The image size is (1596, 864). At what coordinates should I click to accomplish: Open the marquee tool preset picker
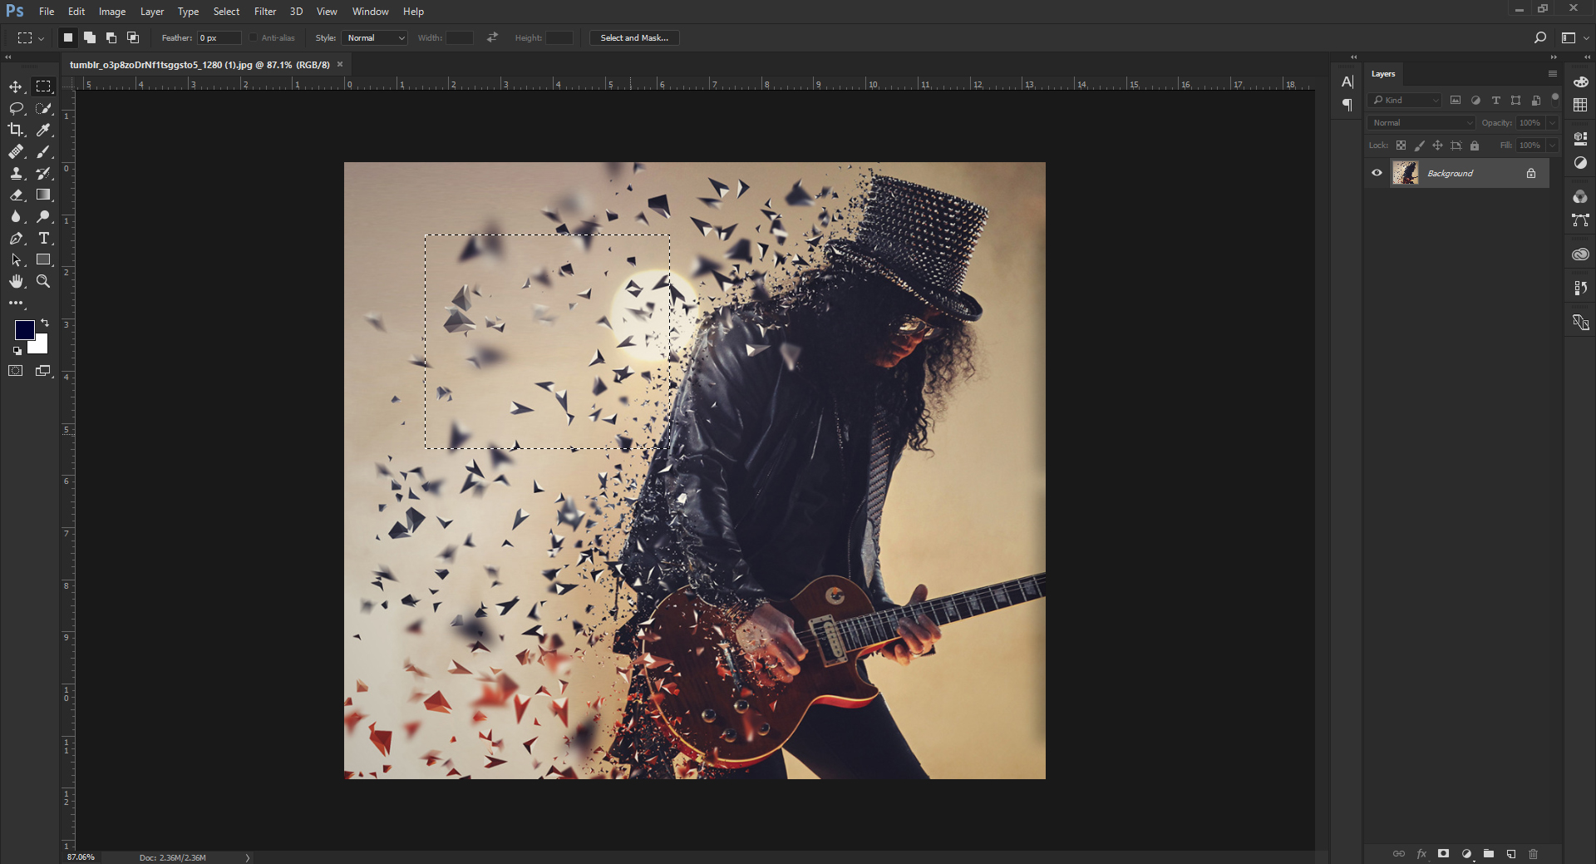pyautogui.click(x=31, y=37)
